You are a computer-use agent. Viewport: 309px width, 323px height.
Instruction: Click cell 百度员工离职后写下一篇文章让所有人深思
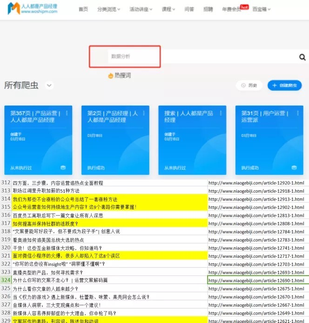click(109, 215)
